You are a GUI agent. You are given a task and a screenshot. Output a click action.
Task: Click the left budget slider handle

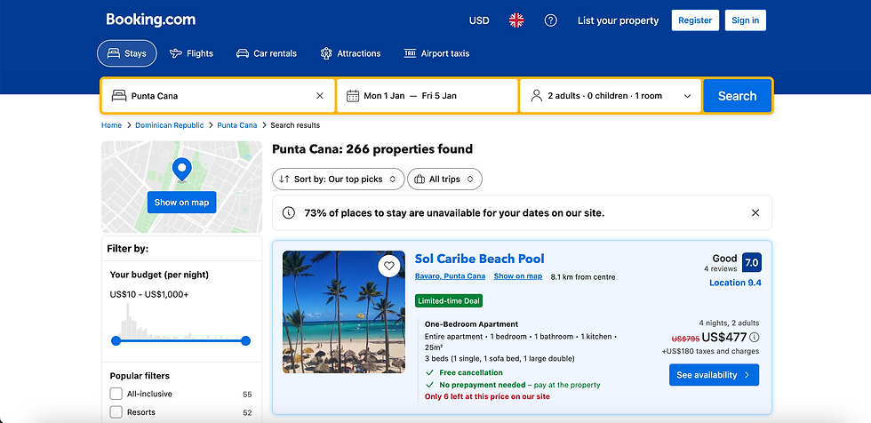(x=116, y=341)
